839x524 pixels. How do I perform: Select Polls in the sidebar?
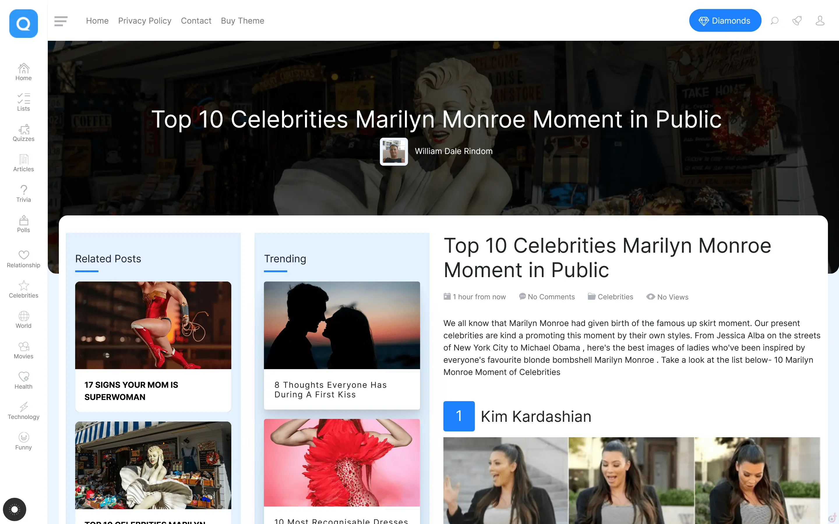tap(24, 224)
